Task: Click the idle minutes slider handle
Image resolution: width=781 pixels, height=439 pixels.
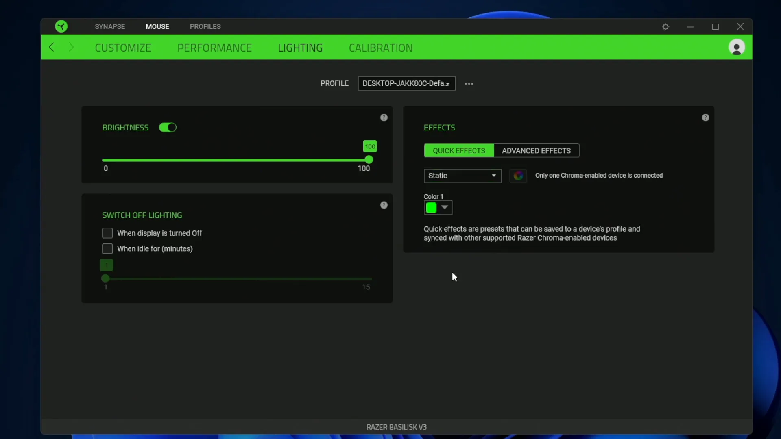Action: pos(105,278)
